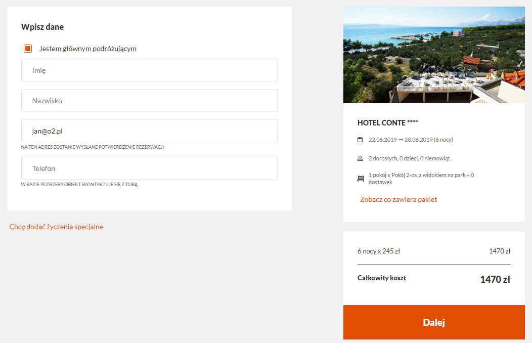Click the orange Dalej button

coord(434,322)
